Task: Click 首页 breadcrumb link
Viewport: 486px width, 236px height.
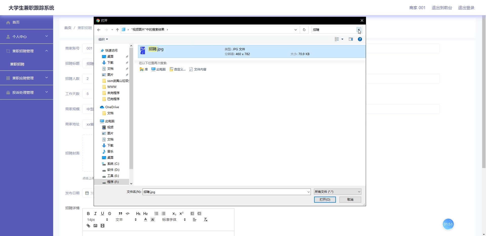Action: (x=68, y=28)
